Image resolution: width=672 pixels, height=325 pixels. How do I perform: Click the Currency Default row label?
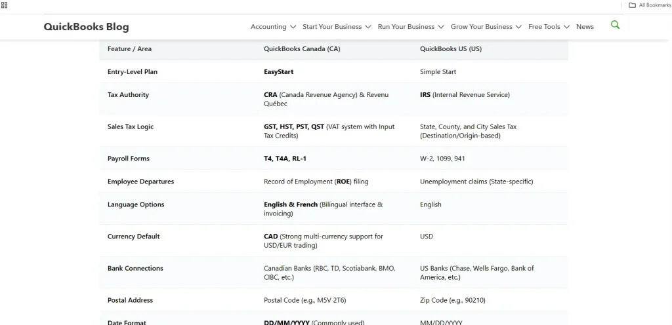tap(133, 237)
